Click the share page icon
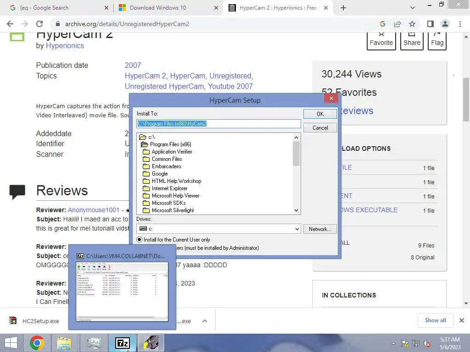The width and height of the screenshot is (470, 352). pyautogui.click(x=397, y=24)
